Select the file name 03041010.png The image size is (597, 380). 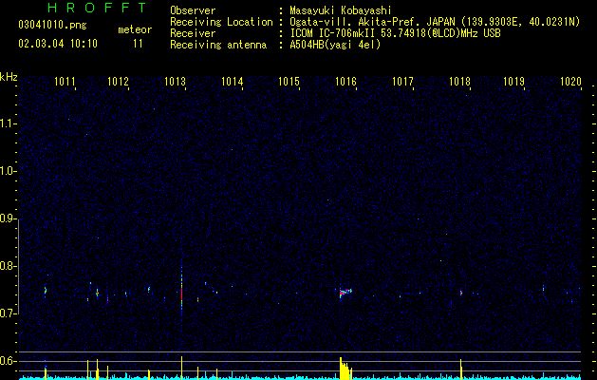(x=52, y=26)
